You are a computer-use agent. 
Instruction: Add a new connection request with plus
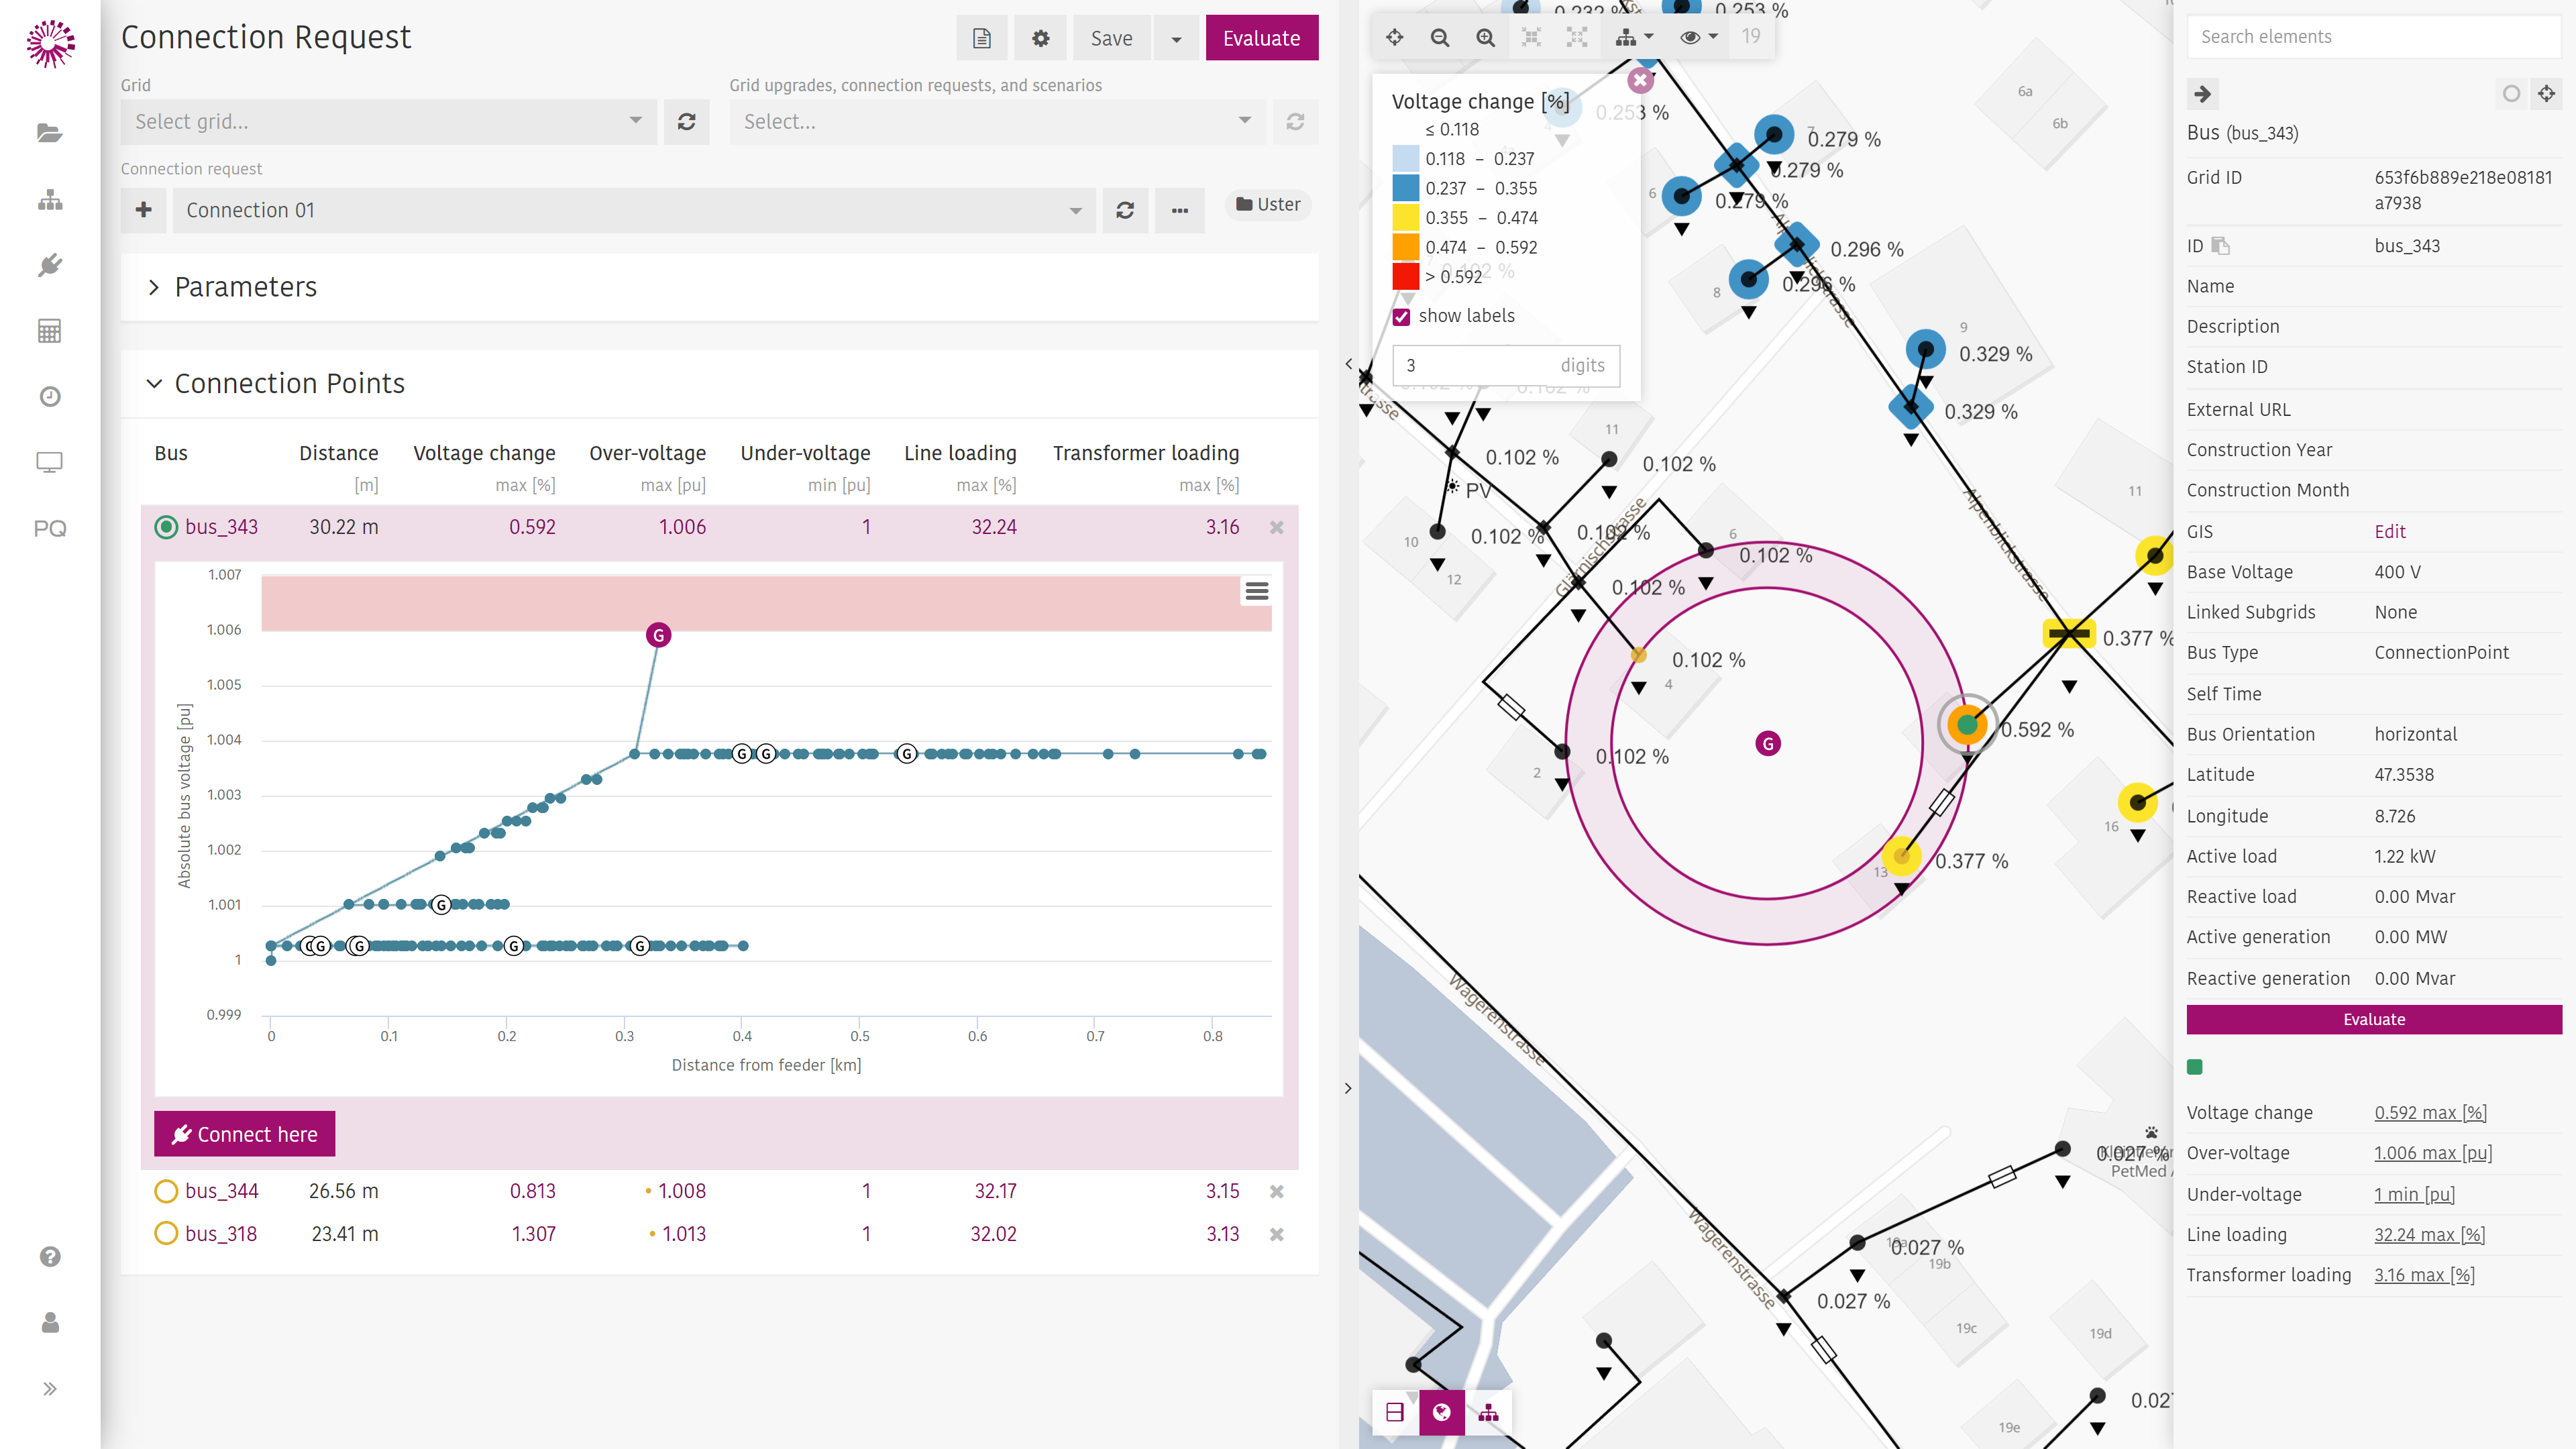point(144,210)
